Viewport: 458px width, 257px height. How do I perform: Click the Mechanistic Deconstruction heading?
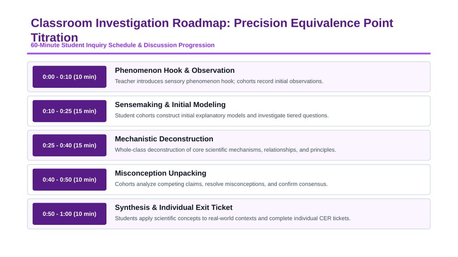164,139
